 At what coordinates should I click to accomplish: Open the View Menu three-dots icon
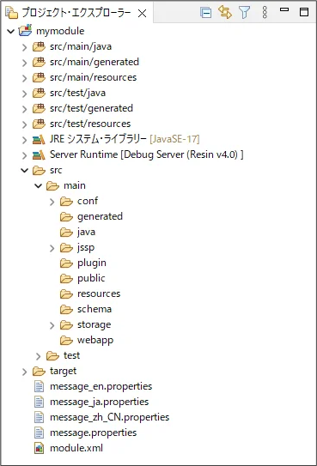click(x=265, y=12)
